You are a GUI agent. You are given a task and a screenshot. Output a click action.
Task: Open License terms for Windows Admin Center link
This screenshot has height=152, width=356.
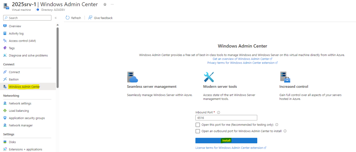231,148
